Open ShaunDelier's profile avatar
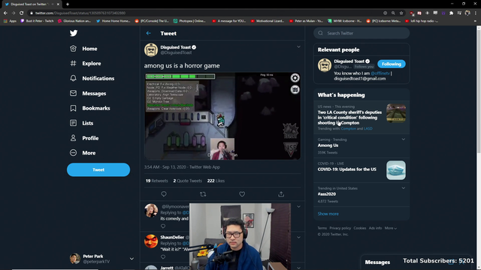Image resolution: width=481 pixels, height=270 pixels. tap(151, 241)
